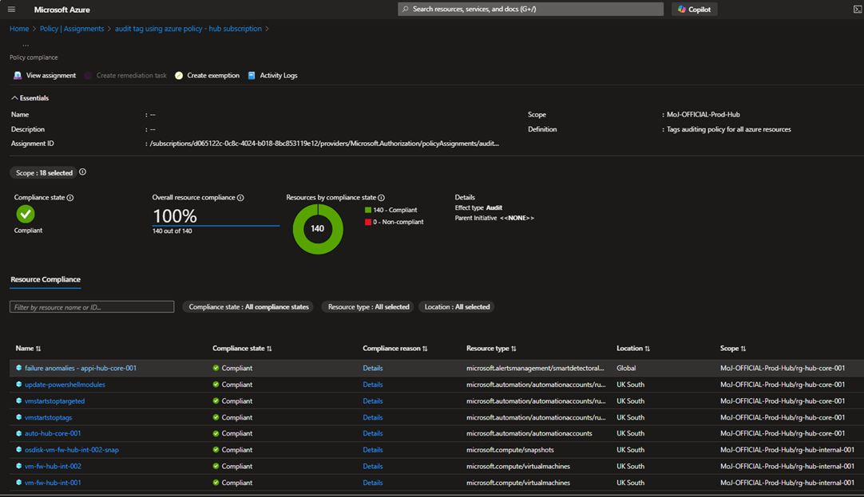864x497 pixels.
Task: Click the Assignment ID value text
Action: tap(324, 144)
